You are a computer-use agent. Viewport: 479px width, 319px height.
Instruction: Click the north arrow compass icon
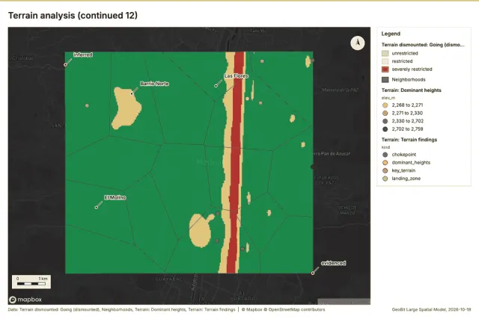pyautogui.click(x=358, y=43)
